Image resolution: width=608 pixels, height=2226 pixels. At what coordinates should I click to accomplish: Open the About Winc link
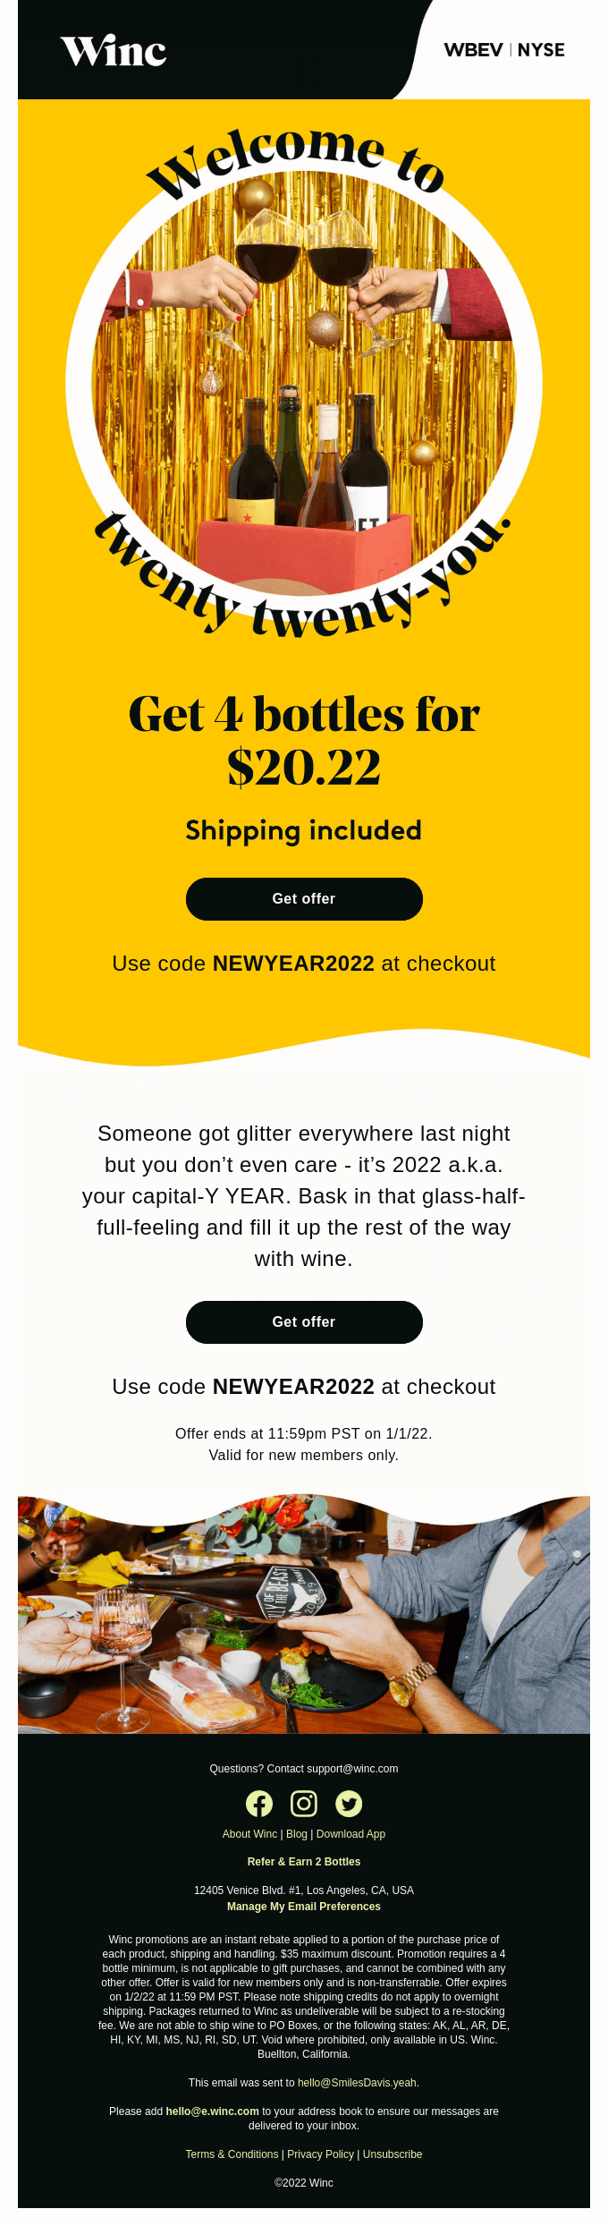249,1834
